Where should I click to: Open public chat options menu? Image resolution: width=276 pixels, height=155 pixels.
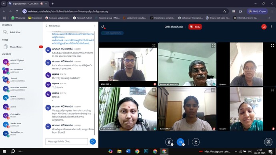(94, 26)
